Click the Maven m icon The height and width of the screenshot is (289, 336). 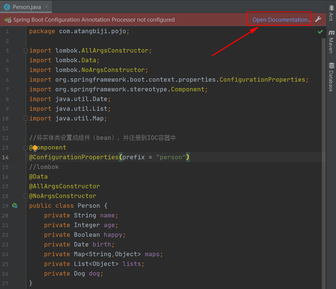331,32
